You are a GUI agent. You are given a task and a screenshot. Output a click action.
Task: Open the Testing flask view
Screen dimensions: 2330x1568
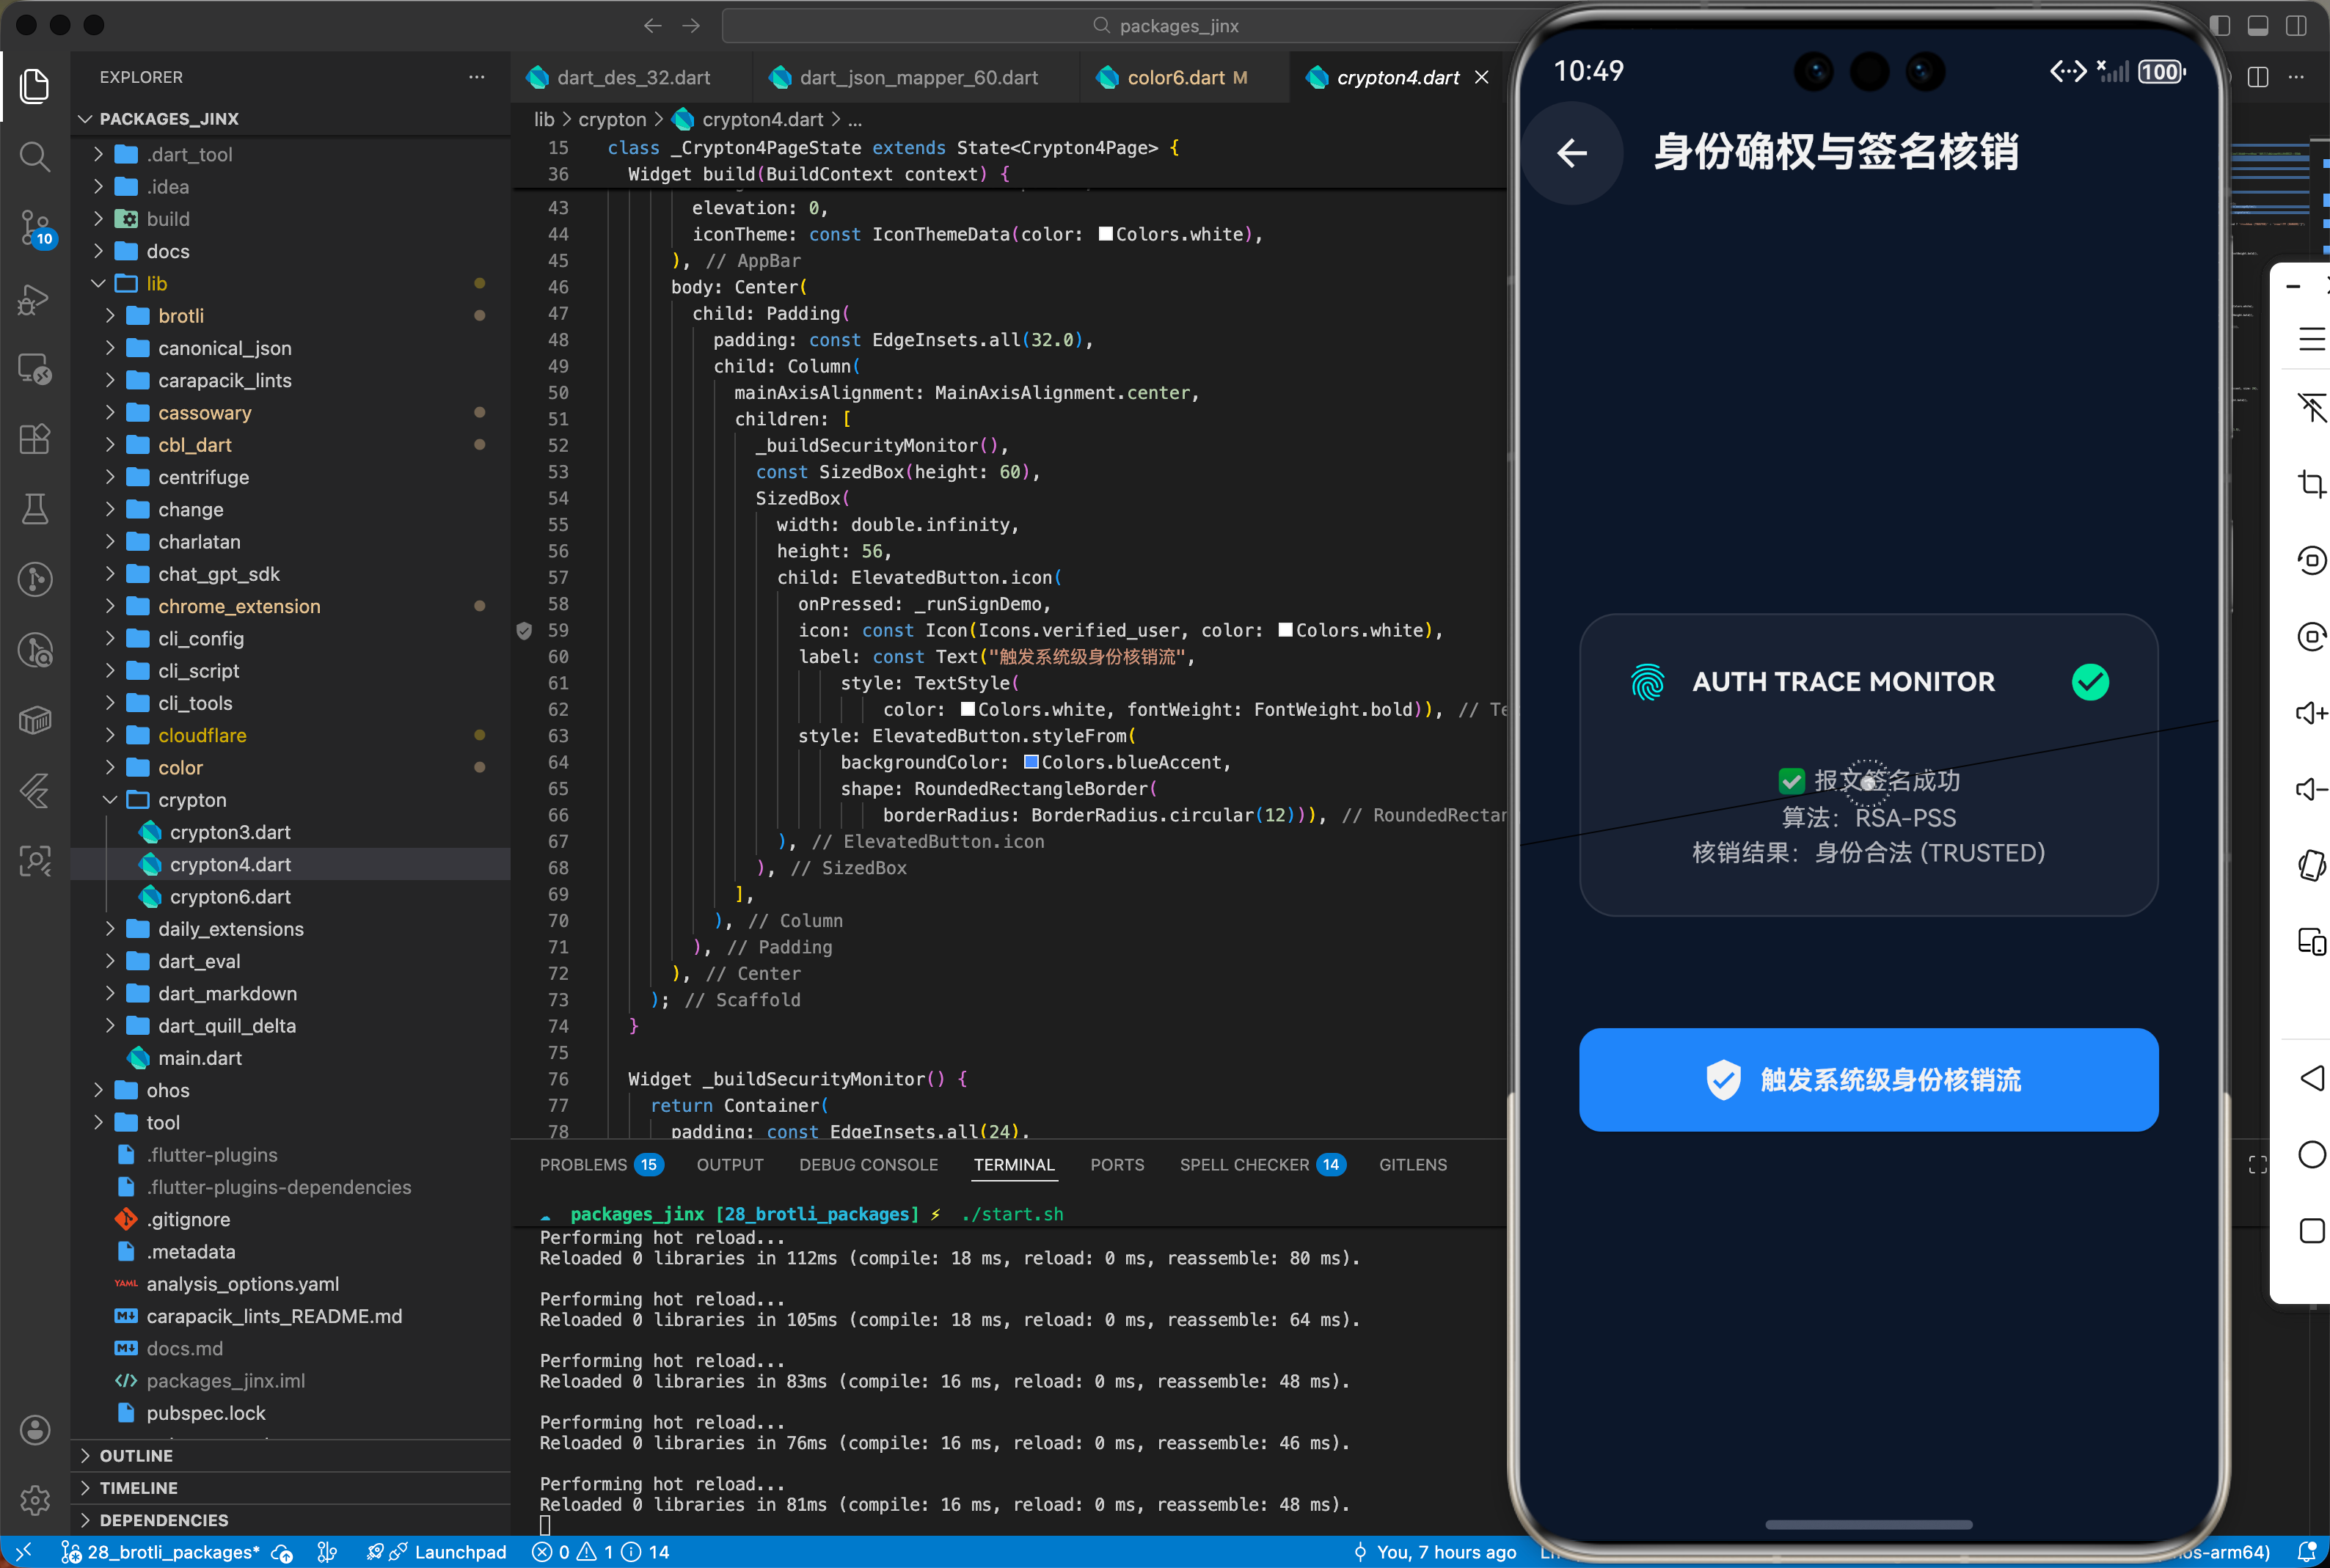pos(35,509)
